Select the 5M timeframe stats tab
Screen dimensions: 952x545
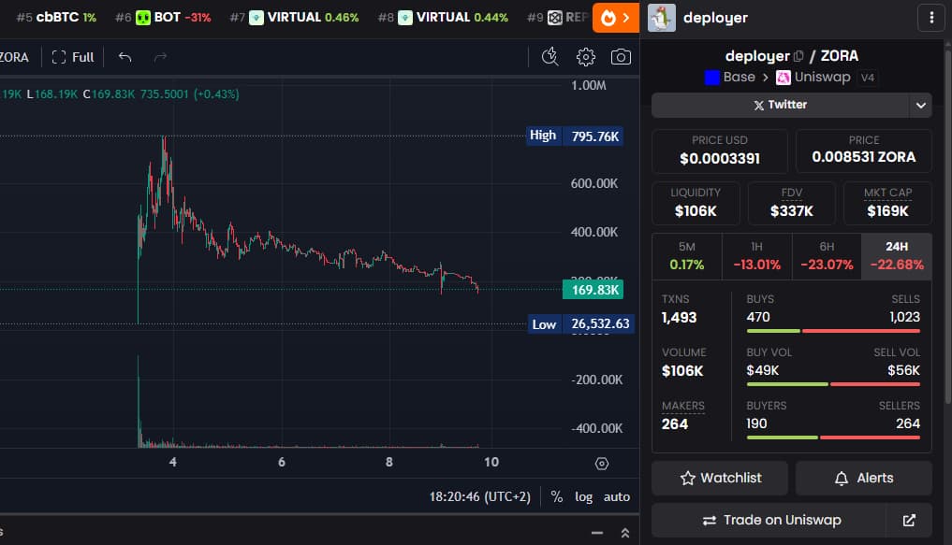pos(686,256)
